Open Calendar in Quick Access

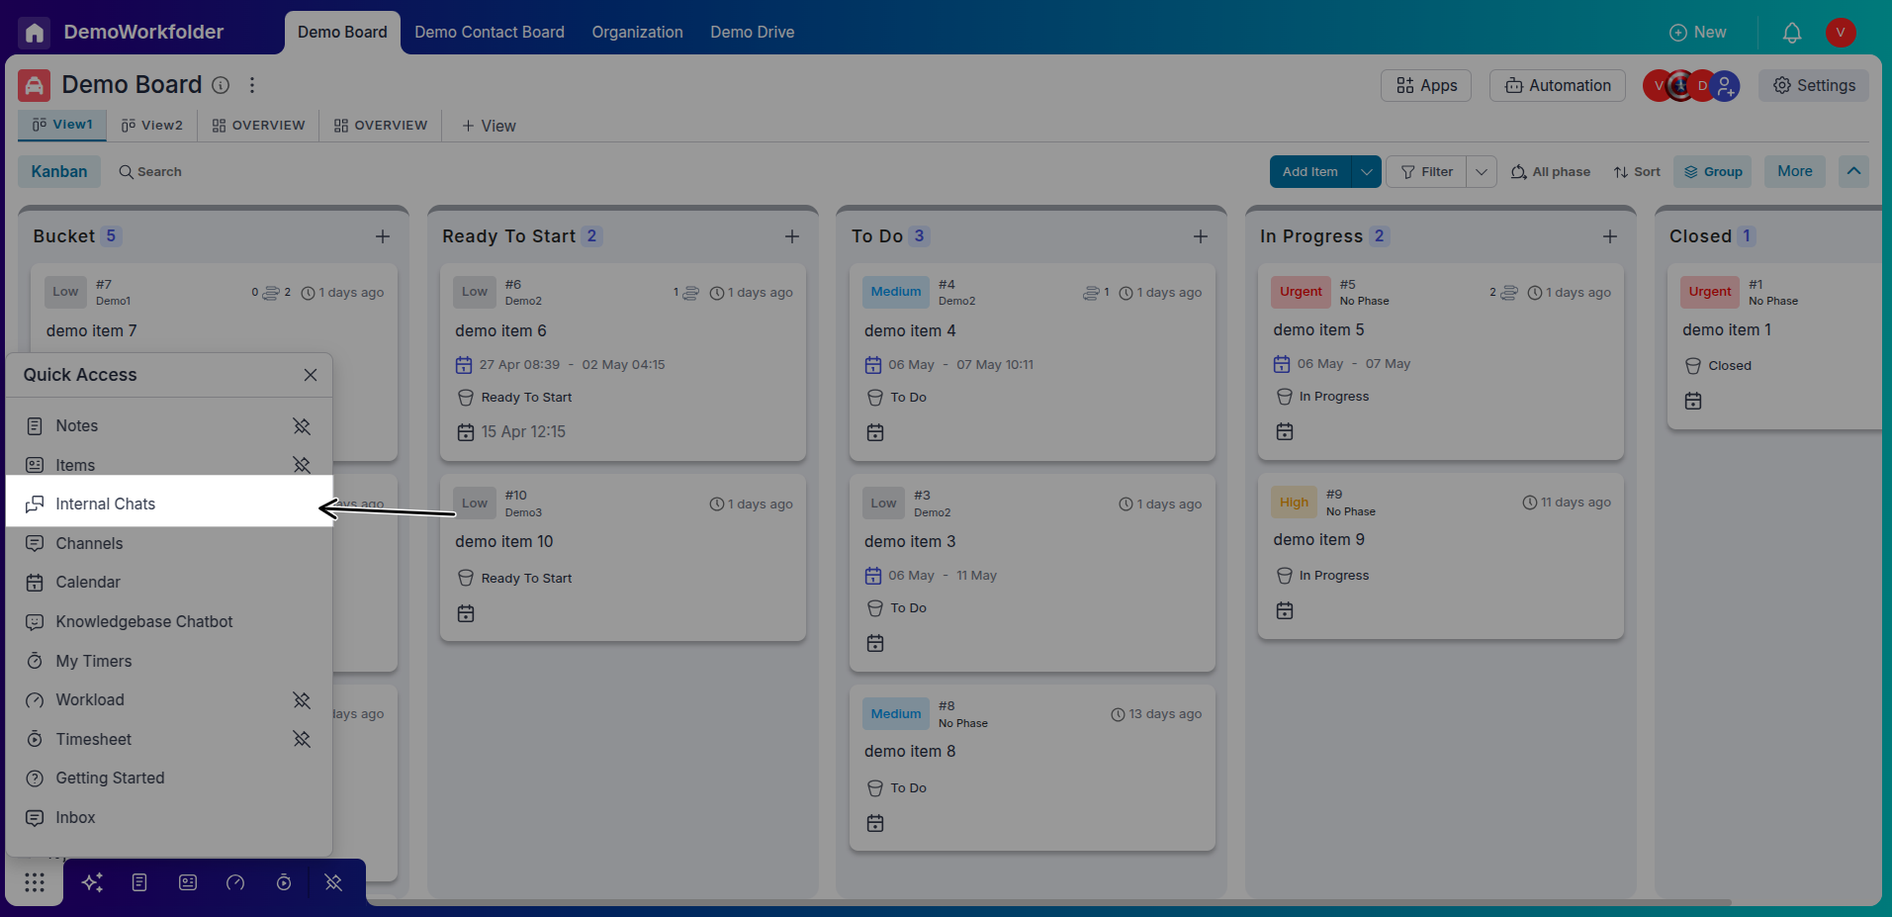[x=170, y=583]
